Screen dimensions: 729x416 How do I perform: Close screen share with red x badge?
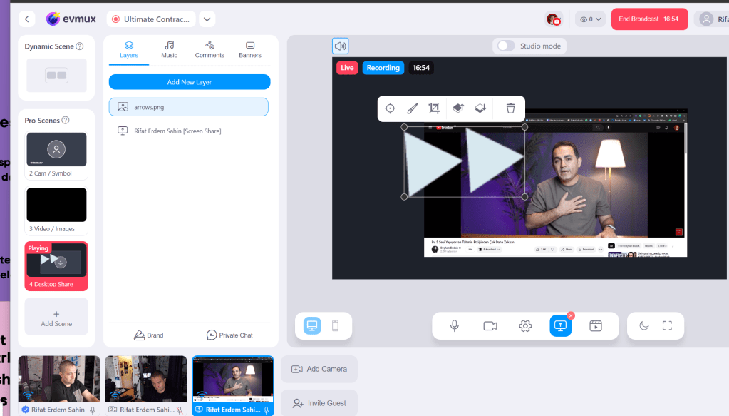point(571,315)
